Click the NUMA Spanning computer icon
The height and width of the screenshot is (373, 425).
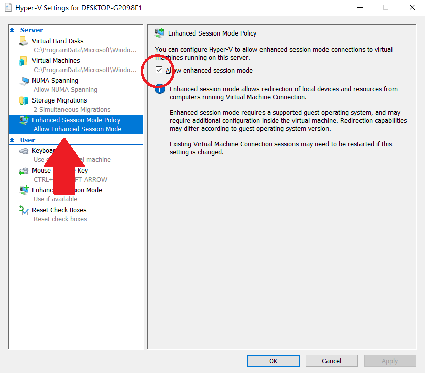(24, 81)
